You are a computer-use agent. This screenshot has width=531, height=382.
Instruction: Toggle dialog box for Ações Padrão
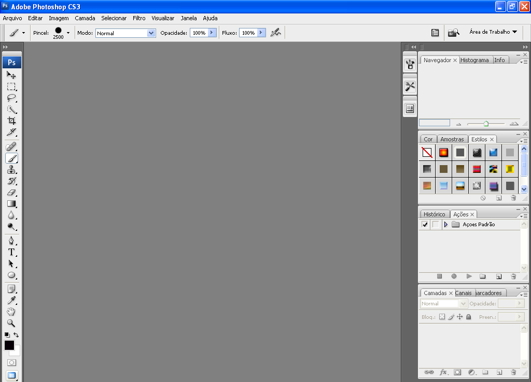tap(436, 225)
